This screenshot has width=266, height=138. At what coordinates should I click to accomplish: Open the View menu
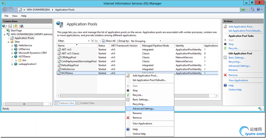(15, 16)
